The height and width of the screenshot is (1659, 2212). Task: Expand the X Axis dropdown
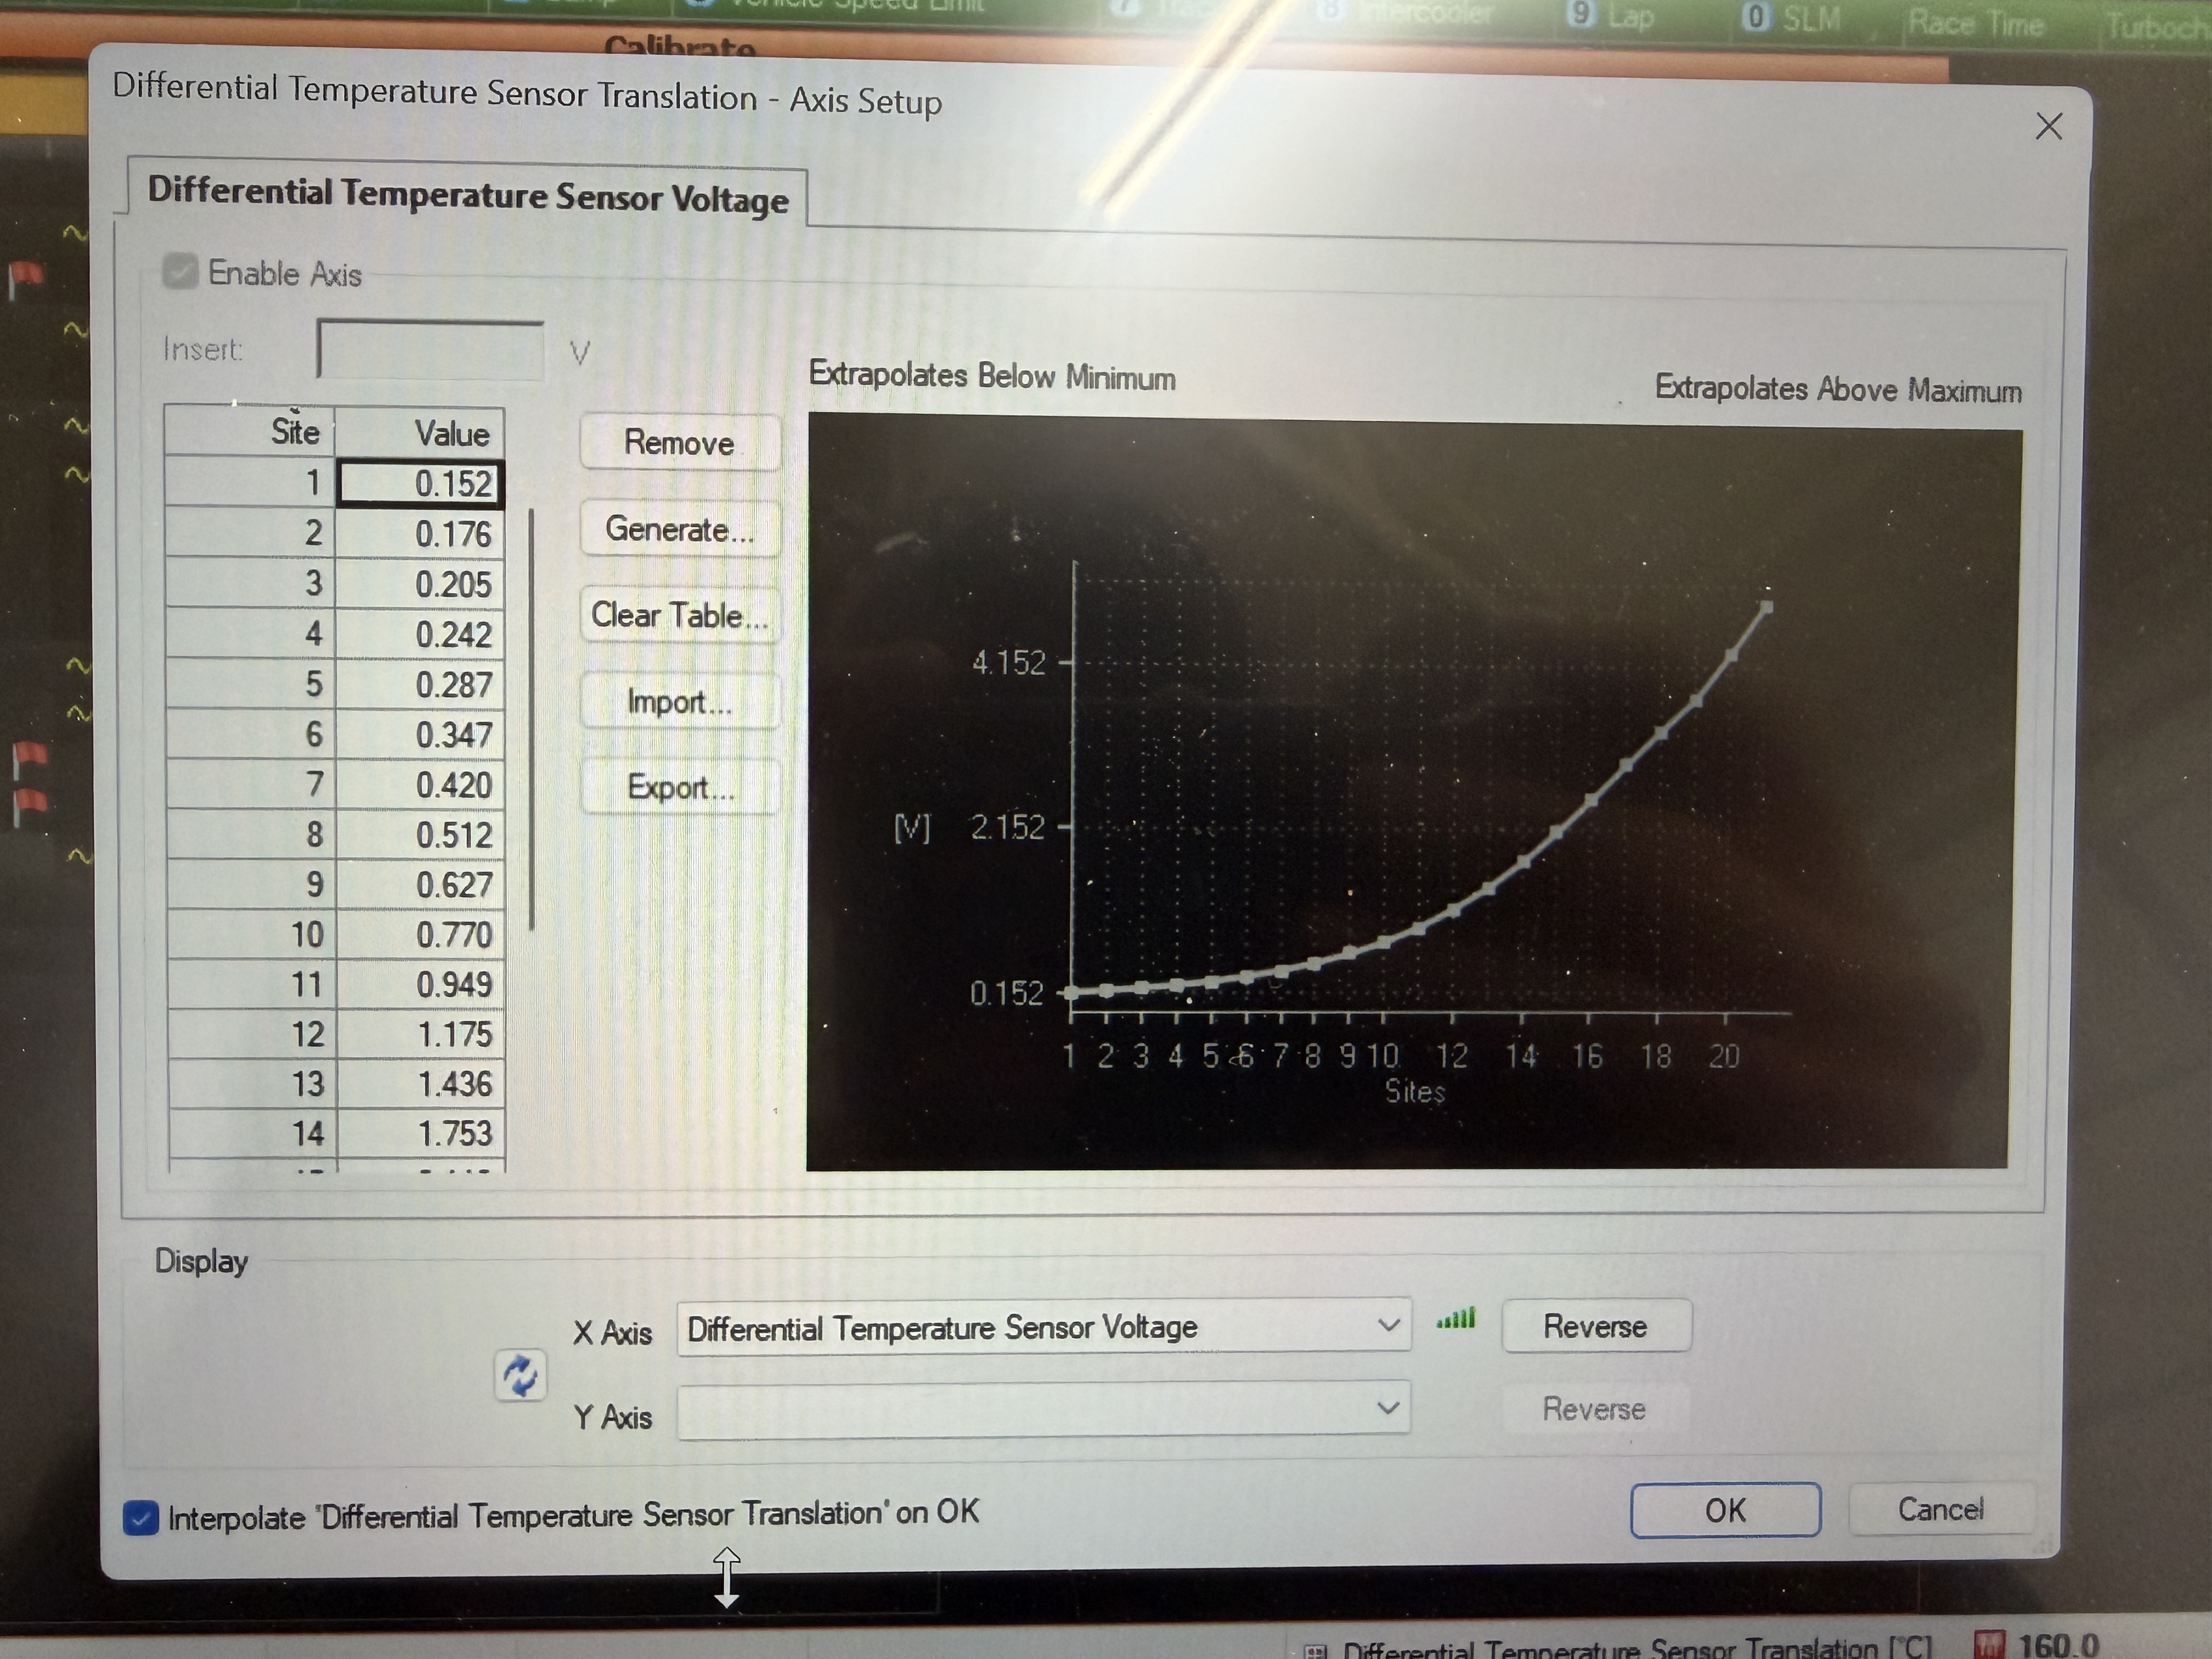tap(1387, 1325)
